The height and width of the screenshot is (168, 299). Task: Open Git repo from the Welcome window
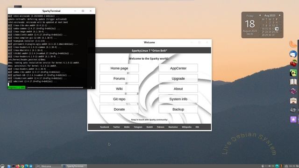pyautogui.click(x=119, y=99)
